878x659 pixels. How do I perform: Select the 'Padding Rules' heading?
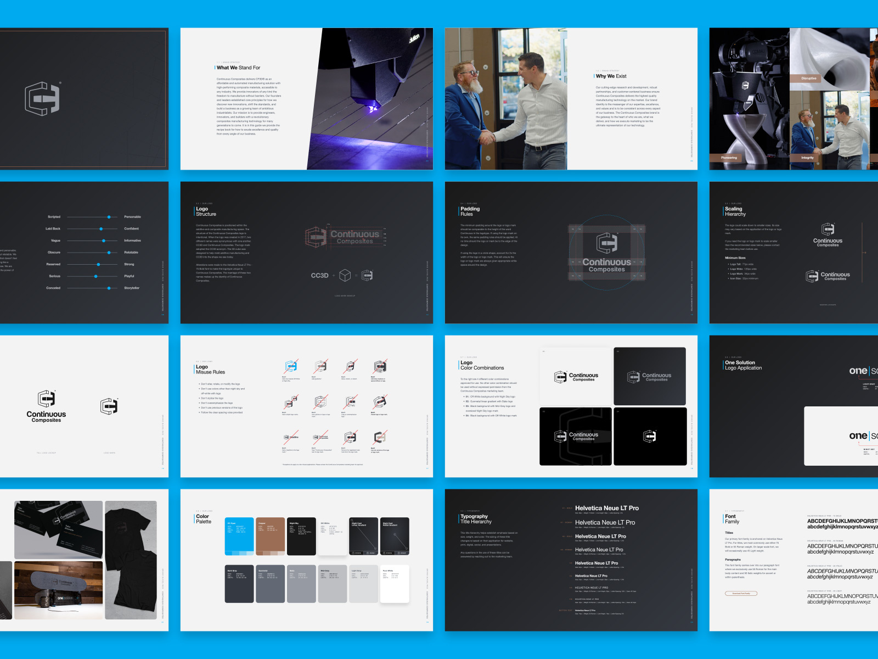[x=470, y=211]
